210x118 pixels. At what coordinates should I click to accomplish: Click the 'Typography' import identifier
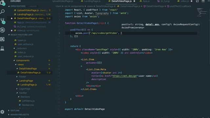(102, 13)
